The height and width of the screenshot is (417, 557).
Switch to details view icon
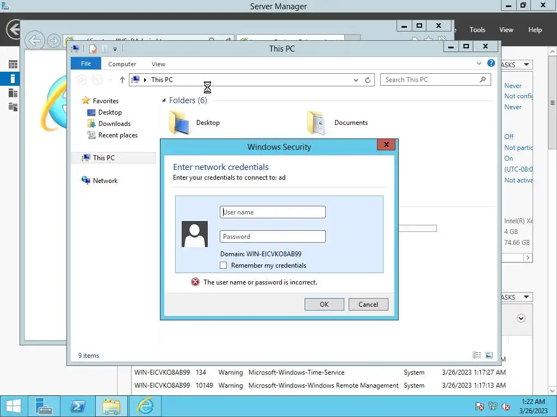click(x=476, y=355)
